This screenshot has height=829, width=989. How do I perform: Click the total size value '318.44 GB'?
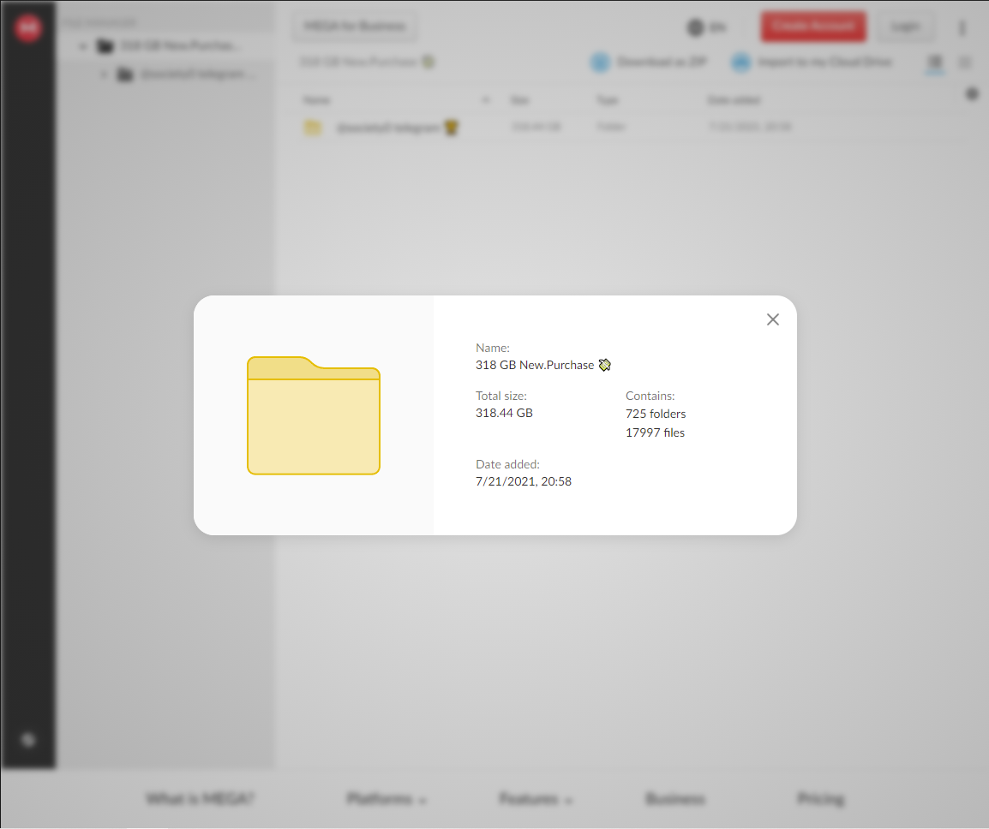[504, 413]
